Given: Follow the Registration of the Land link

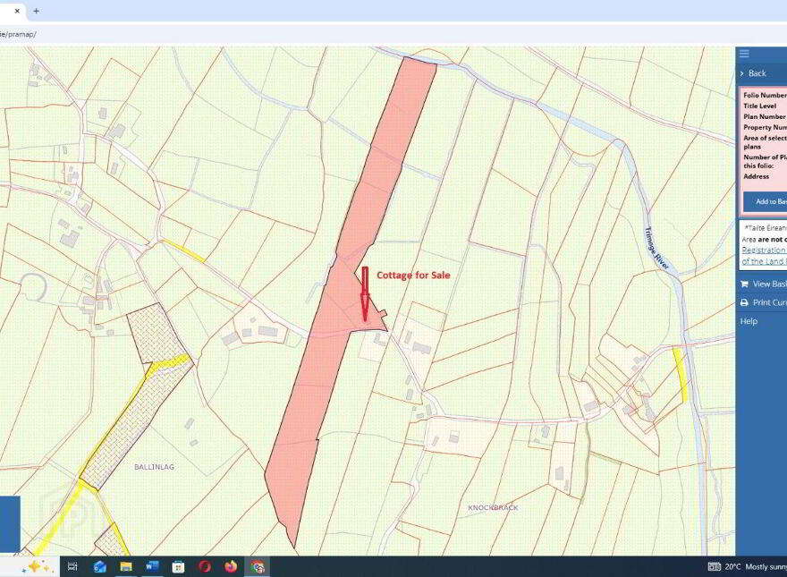Looking at the screenshot, I should 764,256.
